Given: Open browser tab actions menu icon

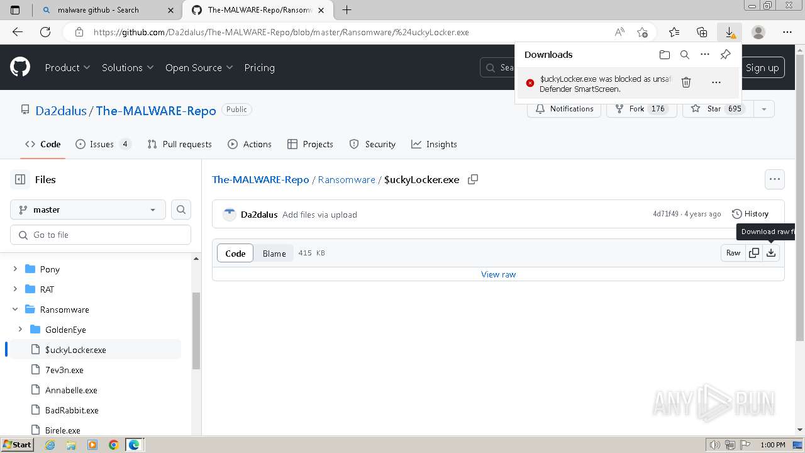Looking at the screenshot, I should [16, 9].
